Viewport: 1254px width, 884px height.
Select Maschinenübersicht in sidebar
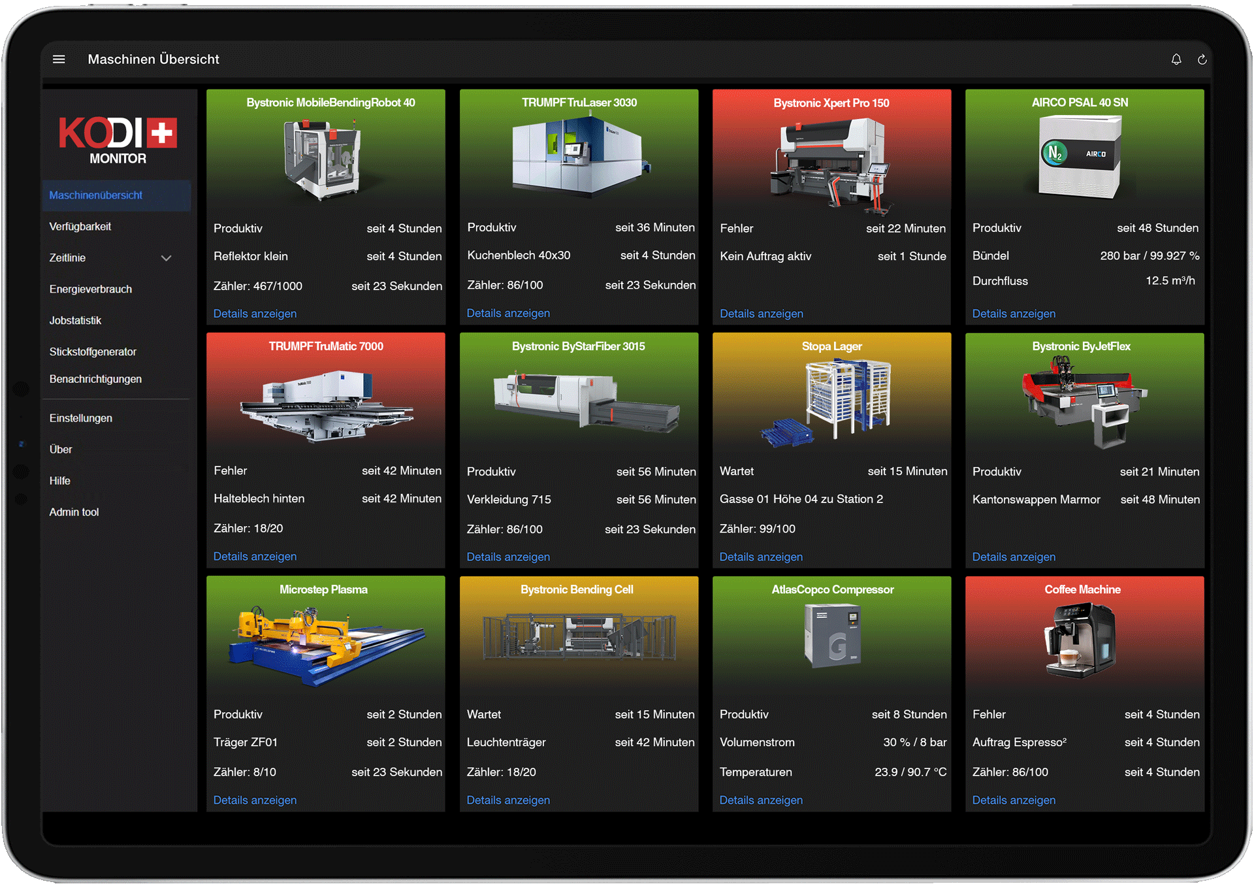pos(116,195)
